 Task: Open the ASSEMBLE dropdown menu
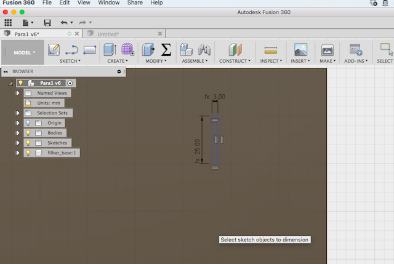pyautogui.click(x=195, y=61)
